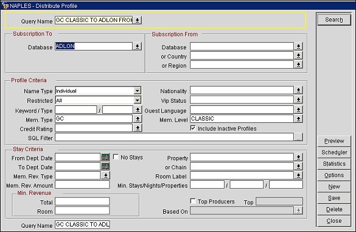Viewport: 356px width, 232px height.
Task: Expand the Name Type dropdown
Action: tap(137, 91)
